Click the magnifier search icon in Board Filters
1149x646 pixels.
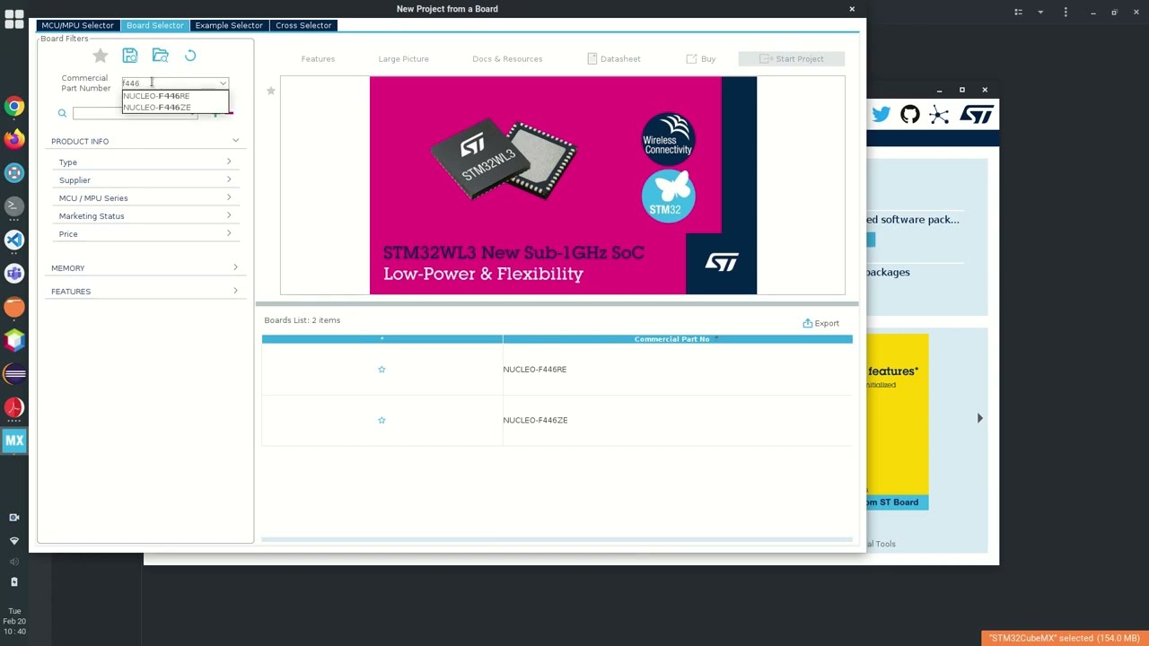[x=62, y=113]
